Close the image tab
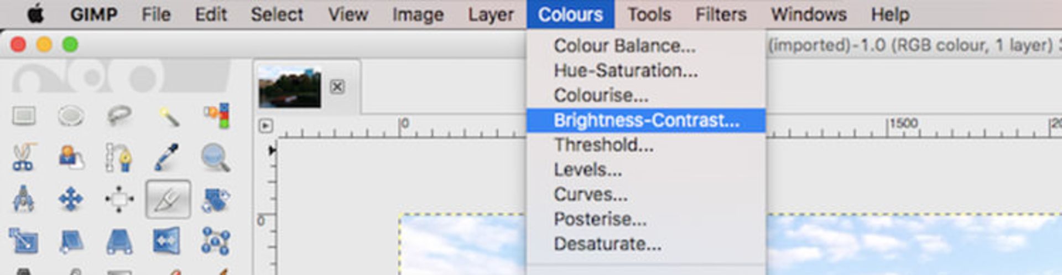The height and width of the screenshot is (275, 1062). 337,87
